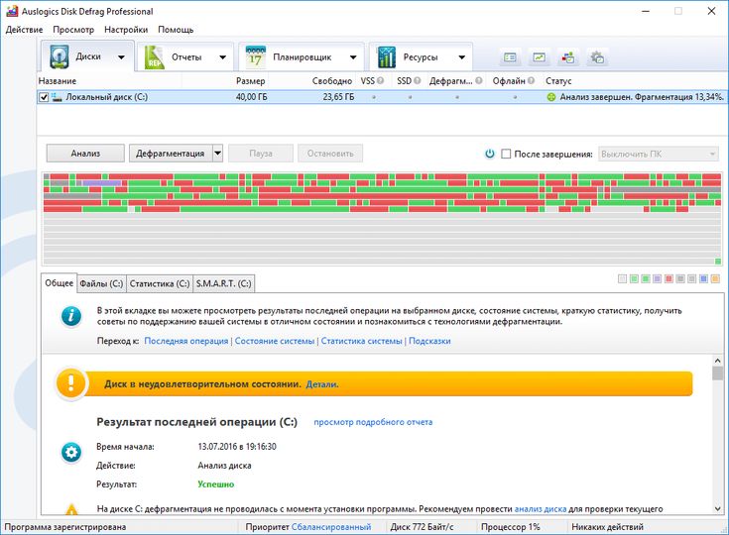
Task: Click help icon beside Дефрагм... column
Action: (479, 81)
